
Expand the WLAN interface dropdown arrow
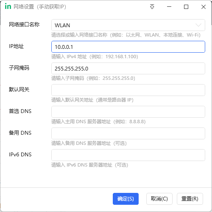coord(198,25)
